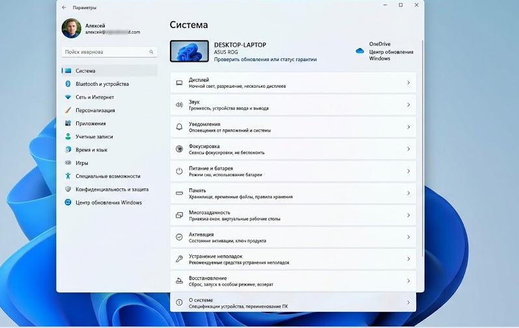Click the Фокусировка target icon
This screenshot has width=519, height=328.
pyautogui.click(x=179, y=149)
